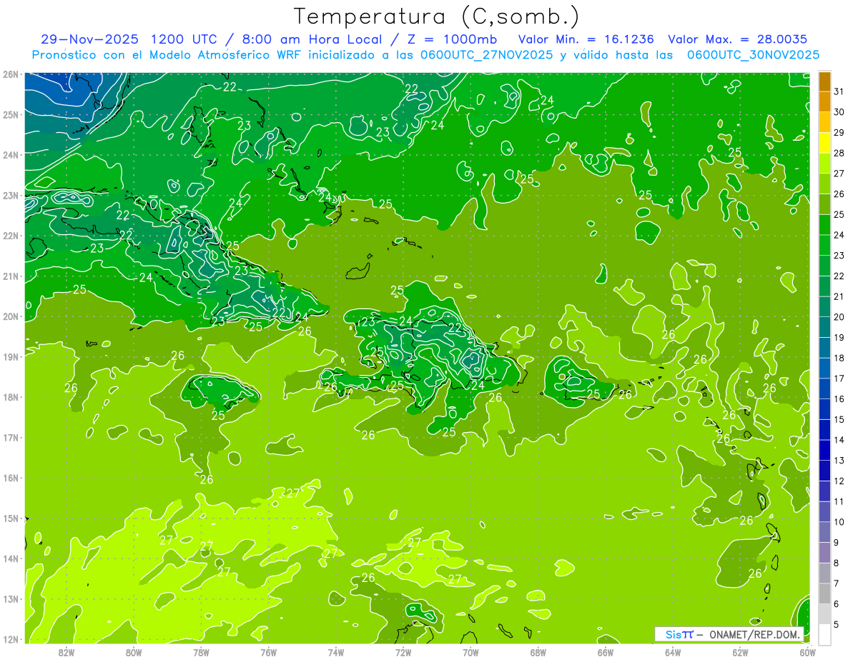The width and height of the screenshot is (858, 662).
Task: Click the 29 value on the color scale
Action: [839, 132]
